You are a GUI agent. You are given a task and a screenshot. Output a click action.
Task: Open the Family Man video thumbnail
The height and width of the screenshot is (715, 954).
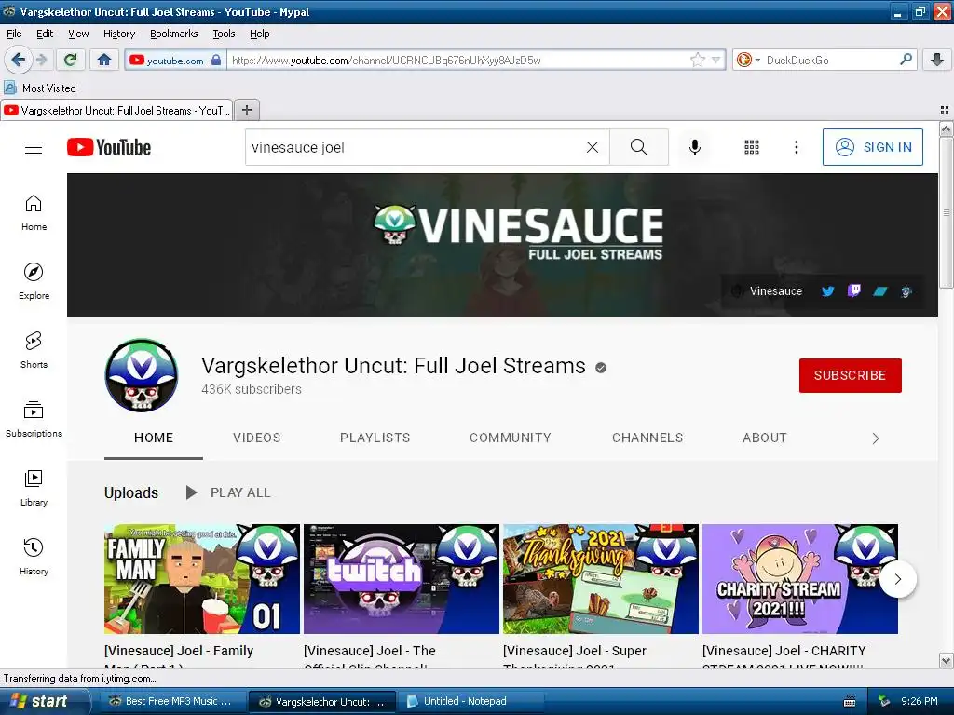pyautogui.click(x=202, y=579)
